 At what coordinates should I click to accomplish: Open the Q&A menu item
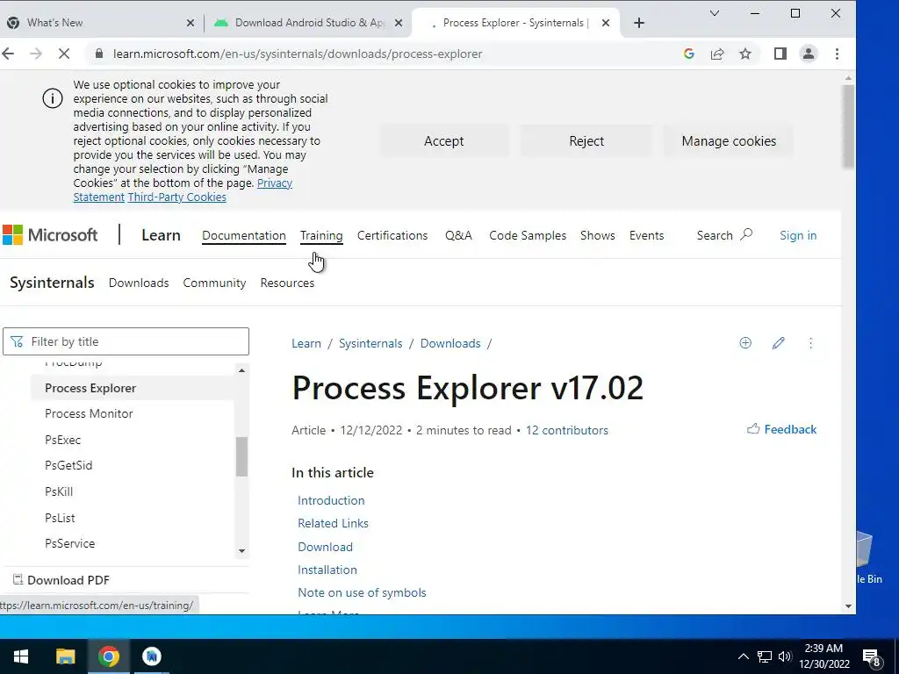458,235
